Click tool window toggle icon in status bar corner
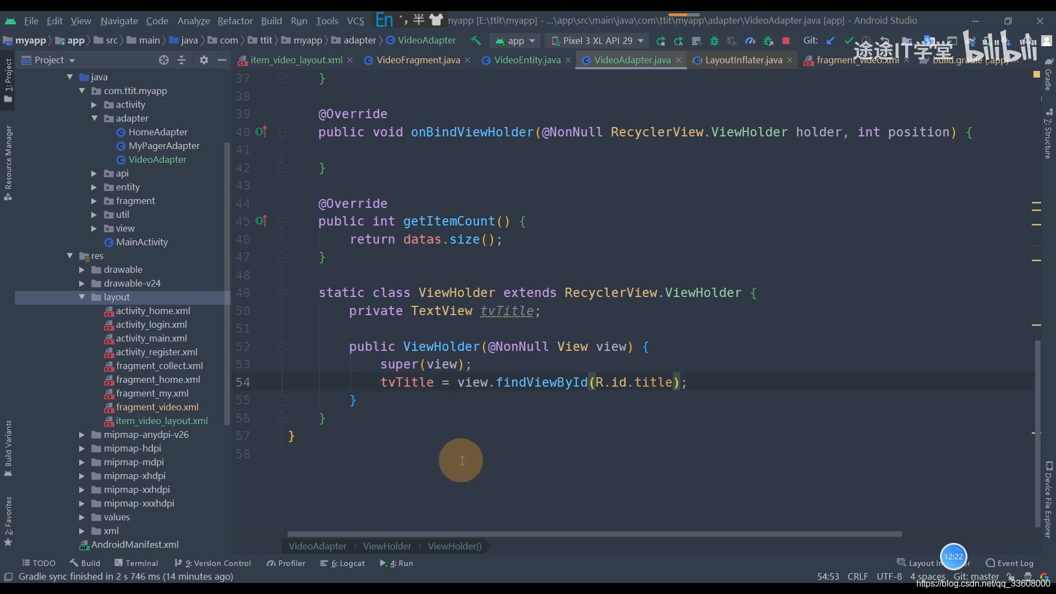The height and width of the screenshot is (594, 1056). [x=8, y=576]
